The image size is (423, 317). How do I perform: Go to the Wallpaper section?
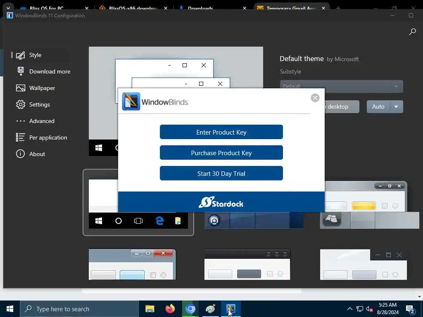tap(42, 88)
